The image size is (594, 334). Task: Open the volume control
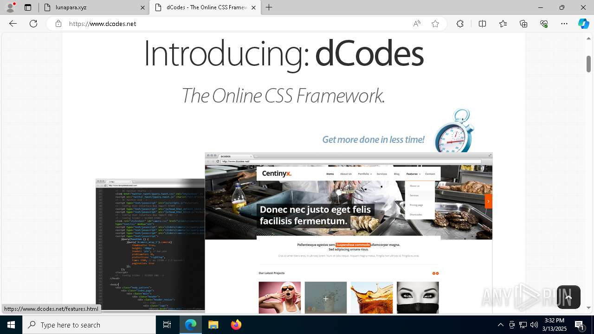point(534,325)
